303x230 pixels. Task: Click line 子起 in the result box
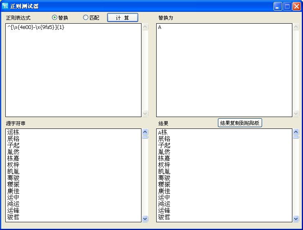164,145
